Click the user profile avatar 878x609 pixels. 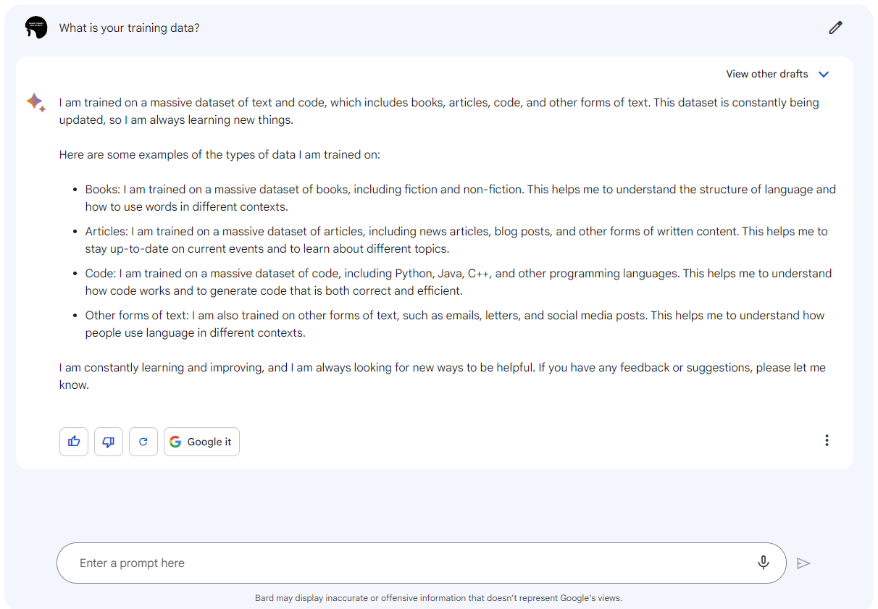(35, 28)
